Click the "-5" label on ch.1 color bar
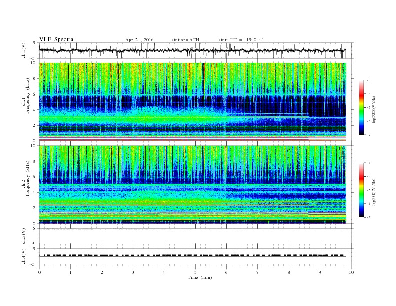The height and width of the screenshot is (306, 396). (369, 108)
